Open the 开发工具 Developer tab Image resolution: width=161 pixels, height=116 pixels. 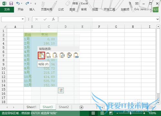[x=109, y=10]
